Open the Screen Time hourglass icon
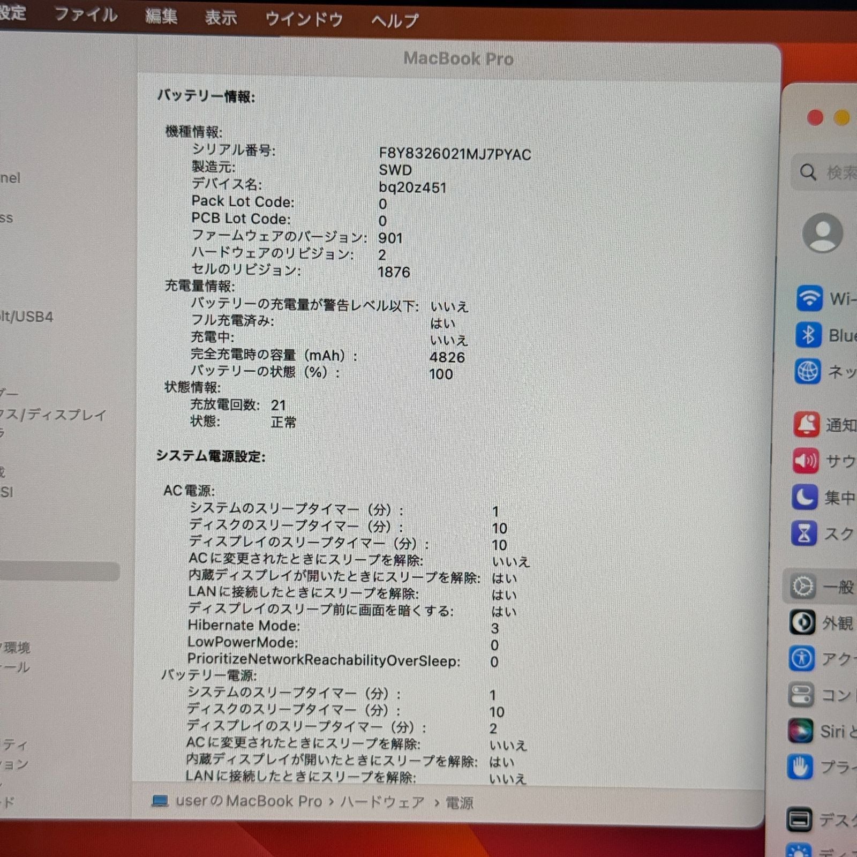Viewport: 857px width, 857px height. pos(804,533)
